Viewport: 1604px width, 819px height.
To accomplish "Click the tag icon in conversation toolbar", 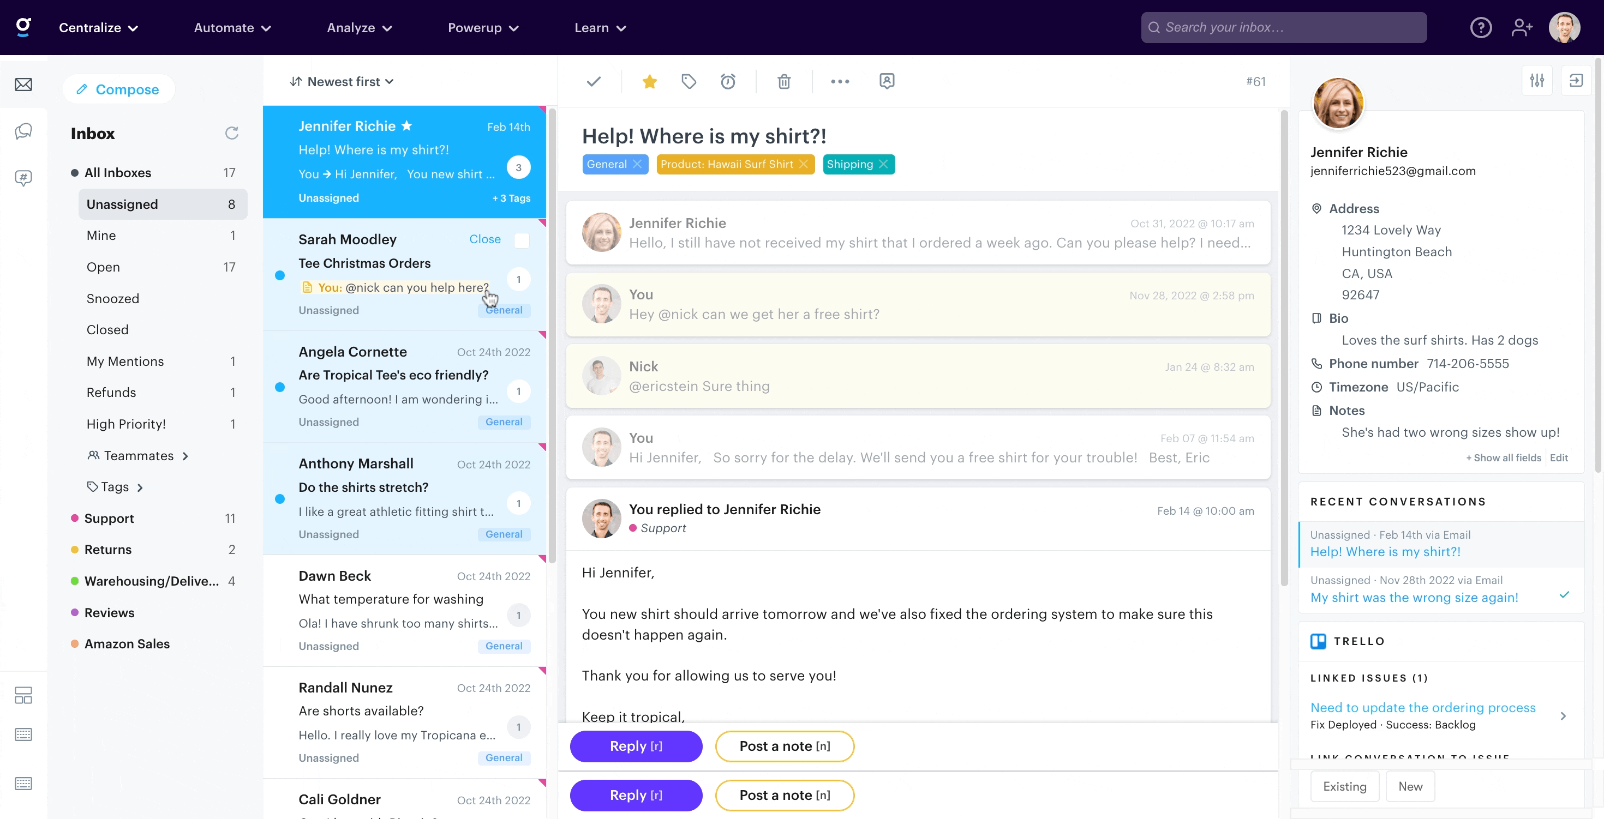I will coord(688,82).
